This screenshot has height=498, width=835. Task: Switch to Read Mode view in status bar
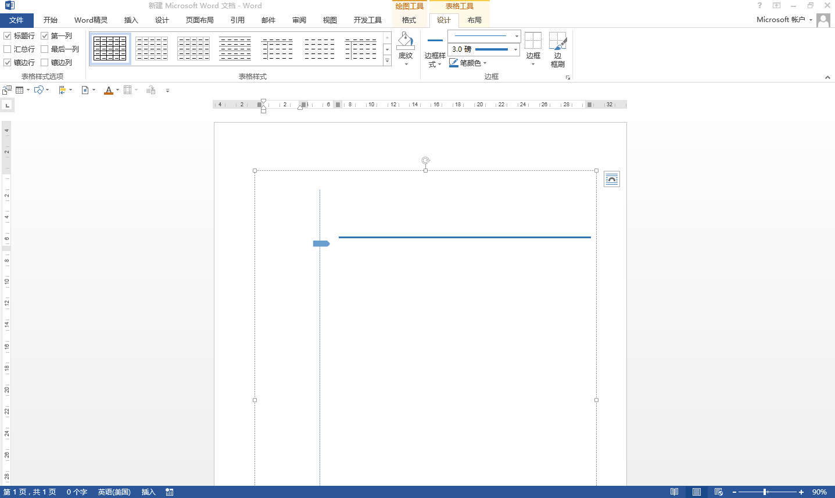pyautogui.click(x=674, y=492)
